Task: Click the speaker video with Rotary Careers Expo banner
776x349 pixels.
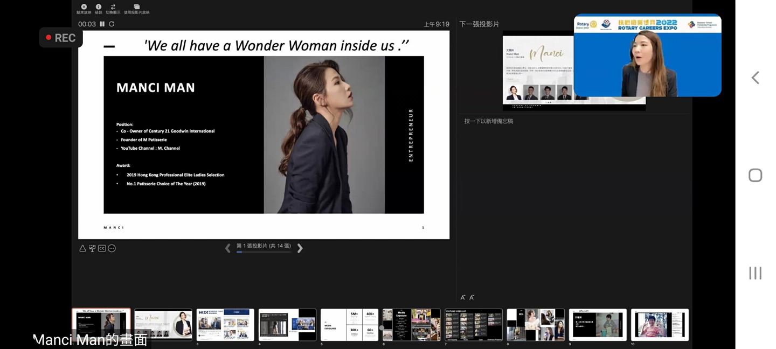Action: 647,55
